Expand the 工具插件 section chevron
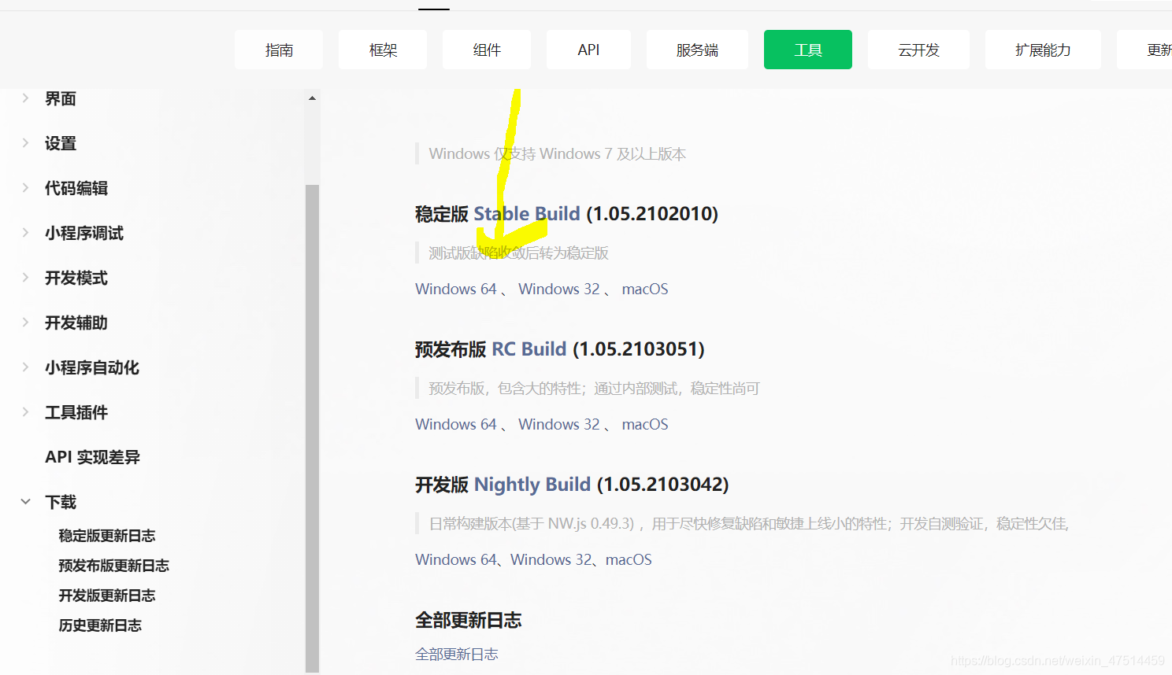Screen dimensions: 1172x675 pos(25,412)
